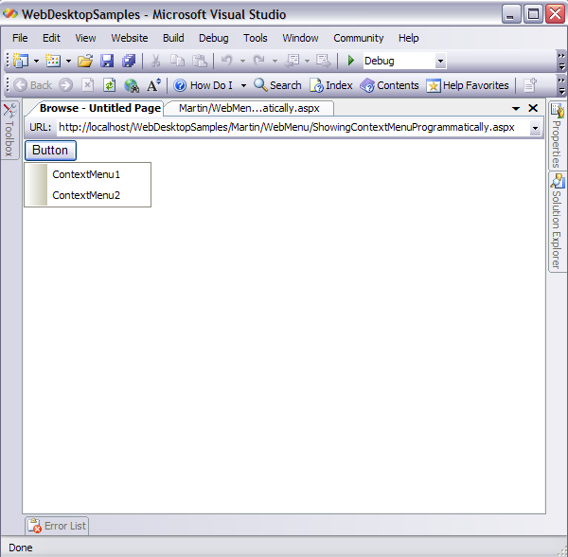Click the Open File folder icon
The width and height of the screenshot is (568, 557).
(x=85, y=61)
